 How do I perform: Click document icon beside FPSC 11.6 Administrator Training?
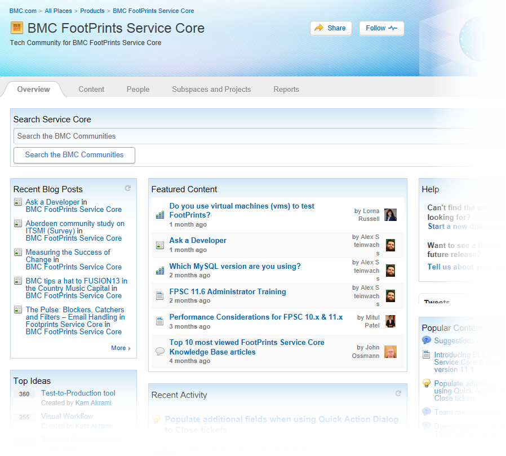159,295
